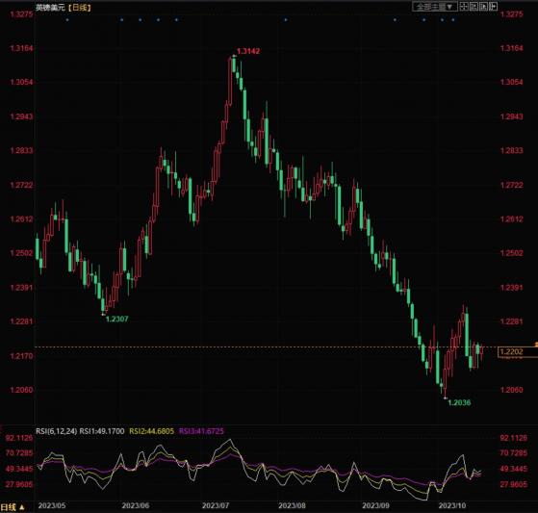Image resolution: width=538 pixels, height=513 pixels.
Task: Click the second square icon after crosshair
Action: [x=474, y=6]
